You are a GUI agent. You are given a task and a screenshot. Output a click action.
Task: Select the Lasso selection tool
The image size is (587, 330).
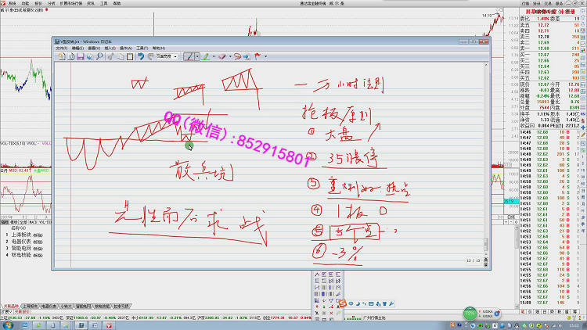coord(238,56)
